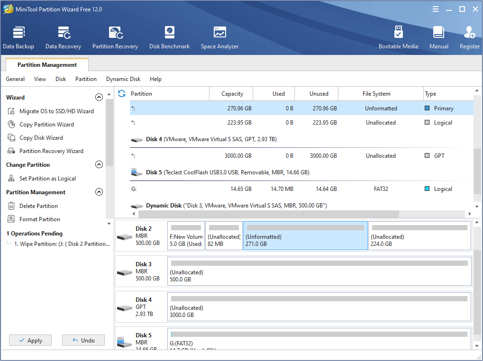The width and height of the screenshot is (483, 361).
Task: Click the partition list scroll-down arrow
Action: pos(477,207)
